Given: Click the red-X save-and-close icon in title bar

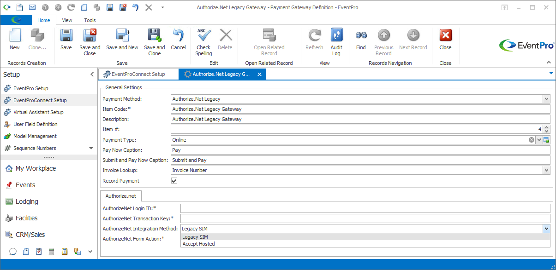Looking at the screenshot, I should click(x=123, y=7).
